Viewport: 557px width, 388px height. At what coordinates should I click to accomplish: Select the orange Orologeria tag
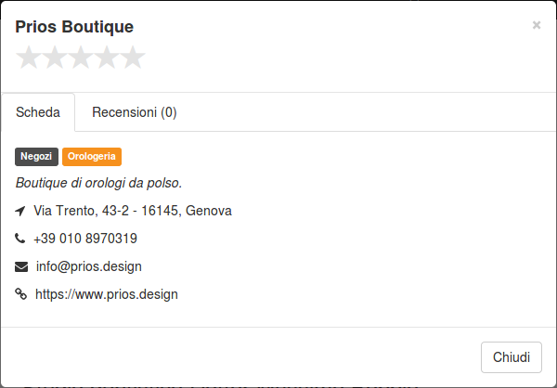tap(92, 157)
